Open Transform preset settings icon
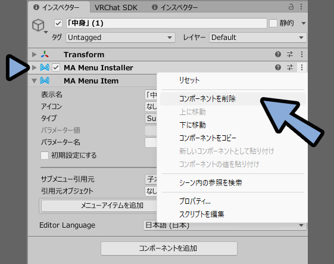This screenshot has height=264, width=334. click(x=290, y=54)
